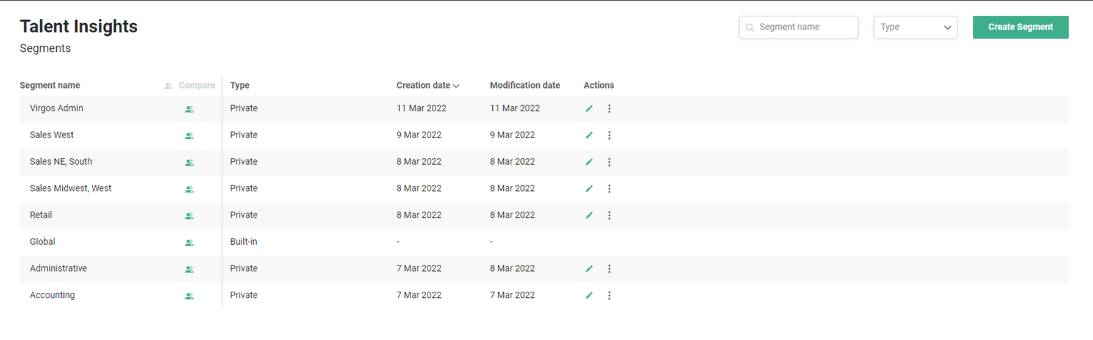Viewport: 1093px width, 340px height.
Task: Open more actions for Retail segment
Action: 609,215
